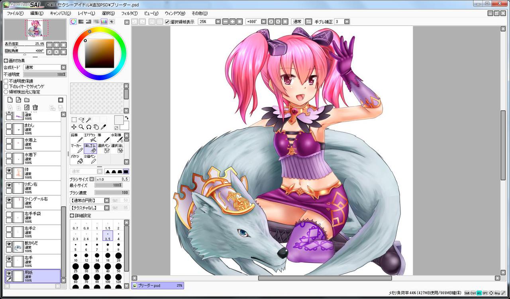This screenshot has height=299, width=510.
Task: Open the ウィンドウ menu
Action: (x=175, y=13)
